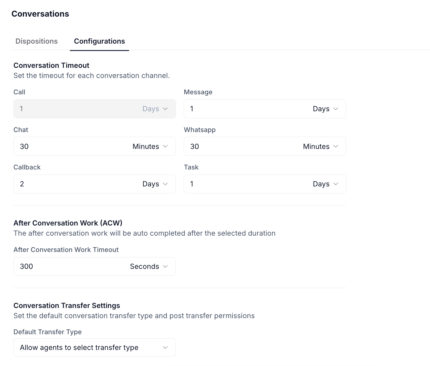Screen dimensions: 430x366
Task: Open the ACW timeout Seconds unit dropdown
Action: 148,266
